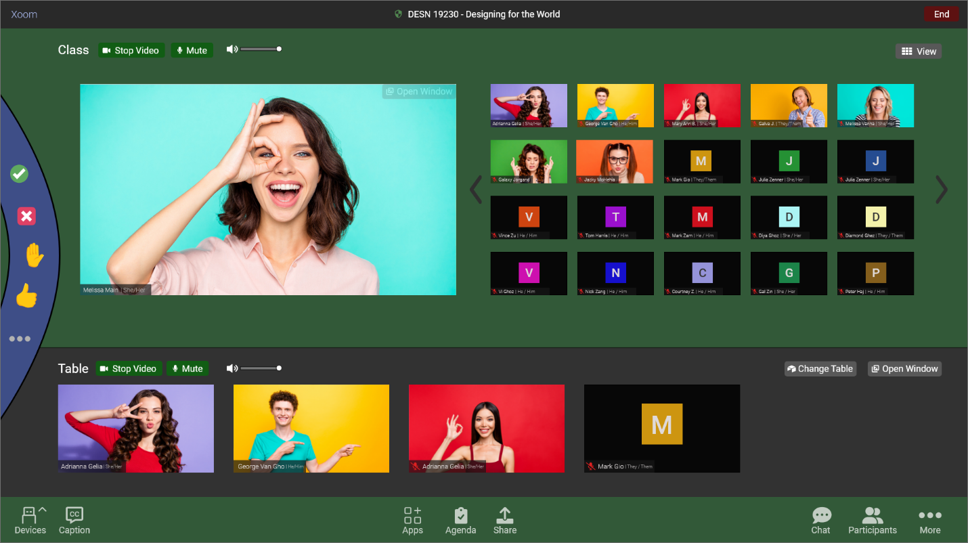Select the green checkmark reaction
Viewport: 968px width, 543px height.
click(x=19, y=173)
